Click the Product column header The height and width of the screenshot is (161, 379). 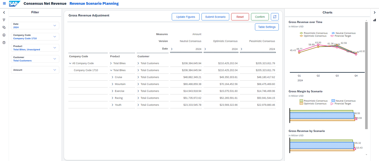[115, 56]
